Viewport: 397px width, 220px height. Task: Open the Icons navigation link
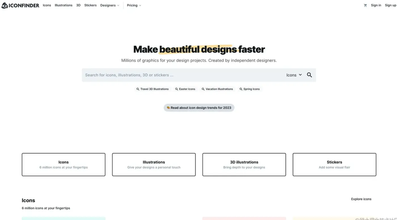coord(47,5)
